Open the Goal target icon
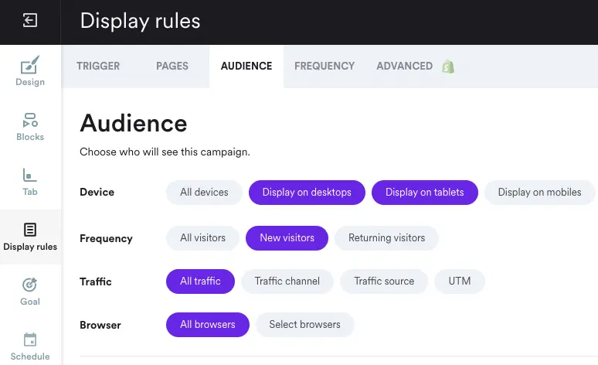Viewport: 598px width, 365px height. (x=30, y=285)
